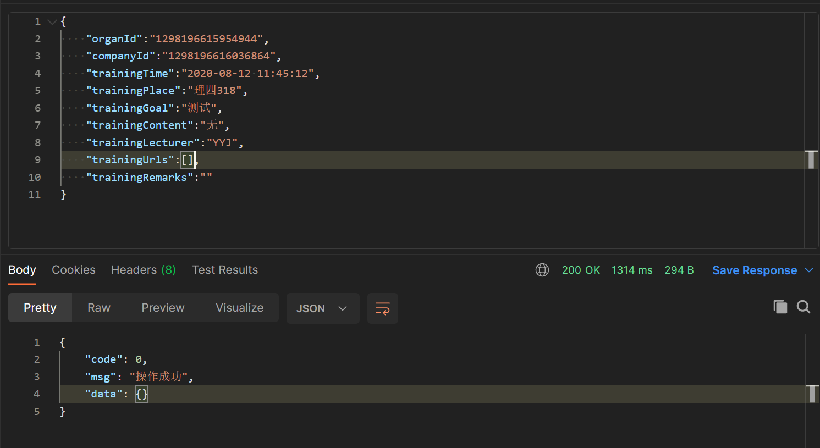Copy response using the copy icon
The width and height of the screenshot is (820, 448).
tap(780, 307)
